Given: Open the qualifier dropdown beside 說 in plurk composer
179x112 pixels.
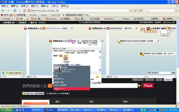Looking at the screenshot, I should (x=53, y=86).
